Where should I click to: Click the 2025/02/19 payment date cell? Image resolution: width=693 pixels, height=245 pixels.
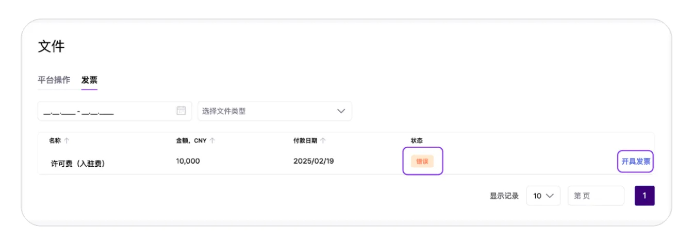point(313,161)
